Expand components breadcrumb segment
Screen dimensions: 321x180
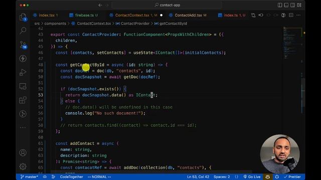pyautogui.click(x=55, y=23)
